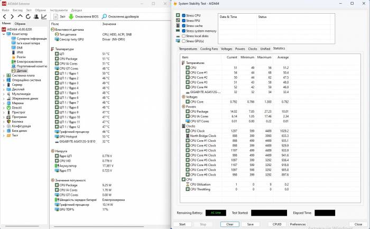Click the Температури section thermometer icon
This screenshot has height=229, width=370.
tap(52, 49)
